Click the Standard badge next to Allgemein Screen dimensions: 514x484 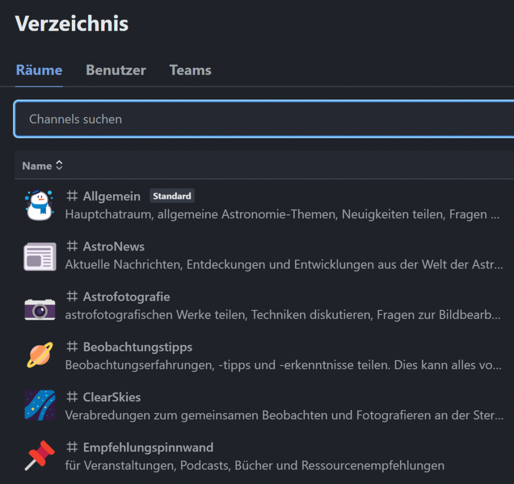click(172, 196)
